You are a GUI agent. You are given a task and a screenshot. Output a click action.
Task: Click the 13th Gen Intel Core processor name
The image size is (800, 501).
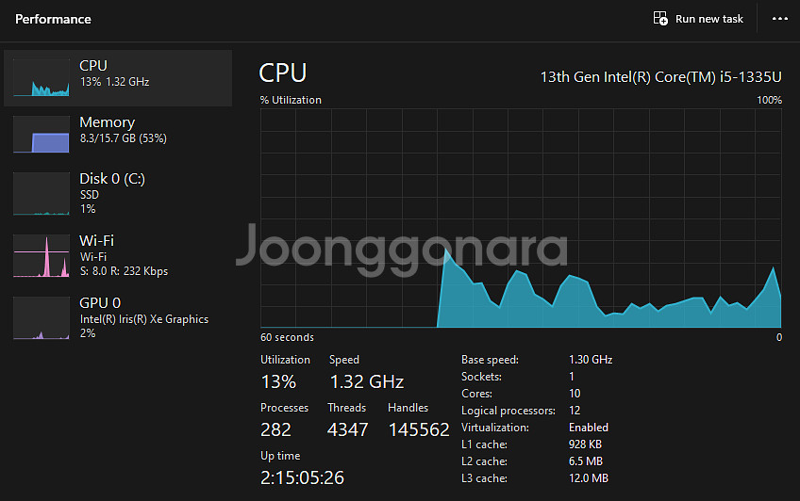coord(660,77)
